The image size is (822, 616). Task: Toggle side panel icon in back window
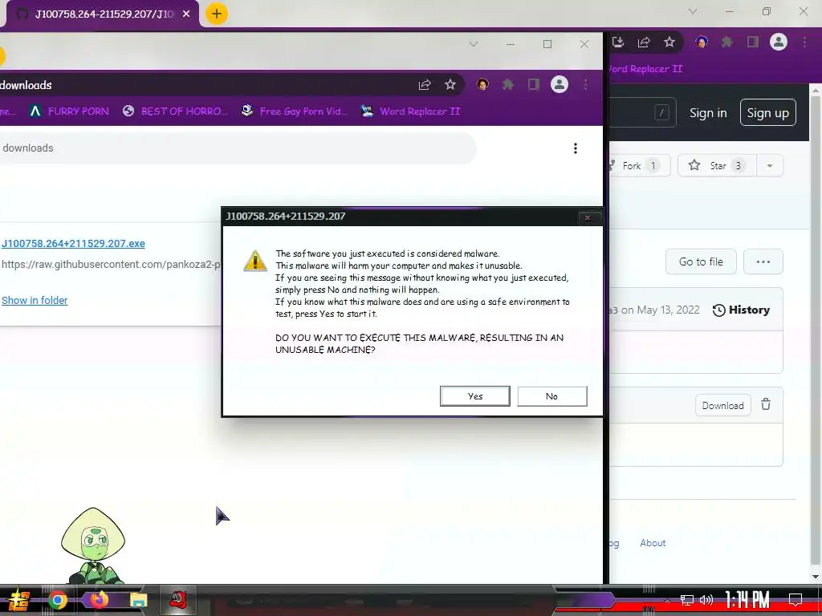[x=753, y=42]
